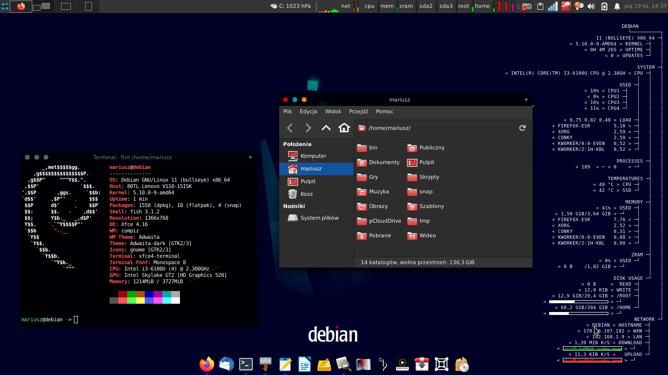Select the Gry folder
Screen dimensions: 668x375
coord(368,177)
